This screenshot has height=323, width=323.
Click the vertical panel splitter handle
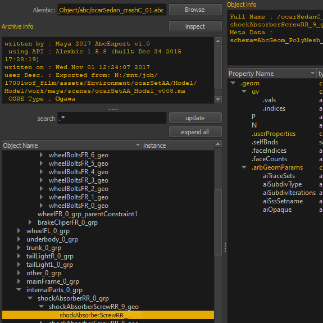225,247
